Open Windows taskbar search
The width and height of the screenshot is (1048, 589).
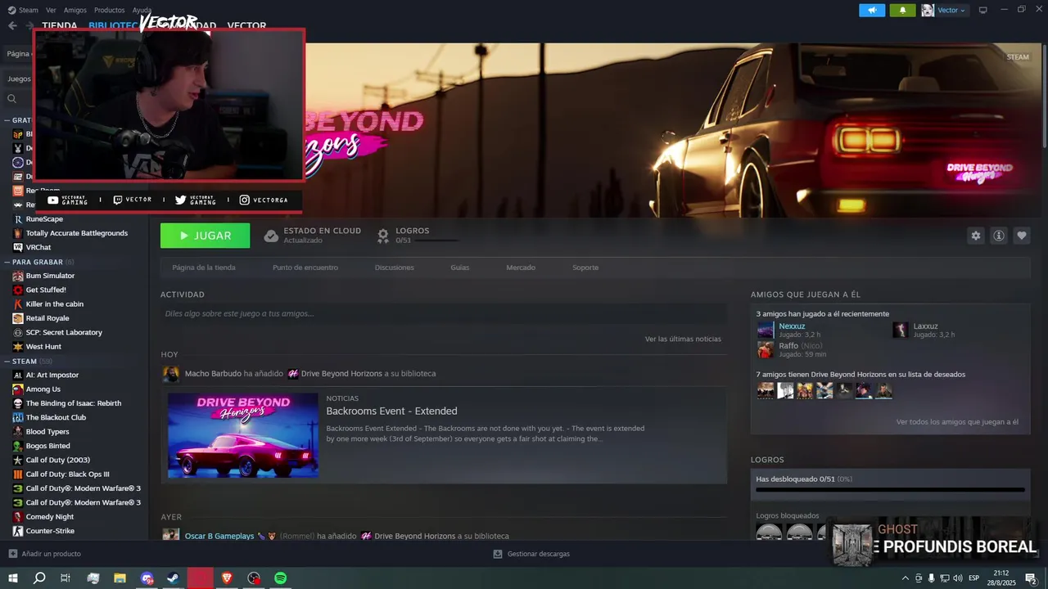pos(39,578)
